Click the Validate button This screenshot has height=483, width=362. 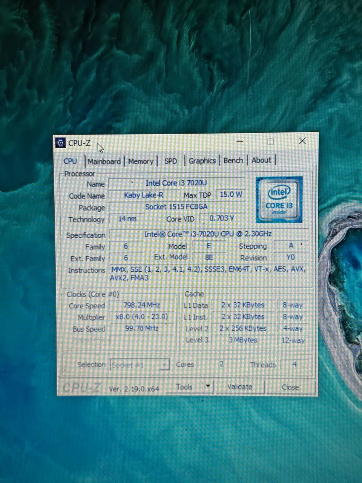(240, 386)
